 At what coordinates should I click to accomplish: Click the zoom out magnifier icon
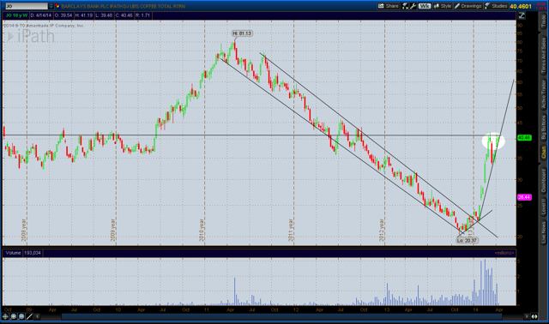[21, 316]
